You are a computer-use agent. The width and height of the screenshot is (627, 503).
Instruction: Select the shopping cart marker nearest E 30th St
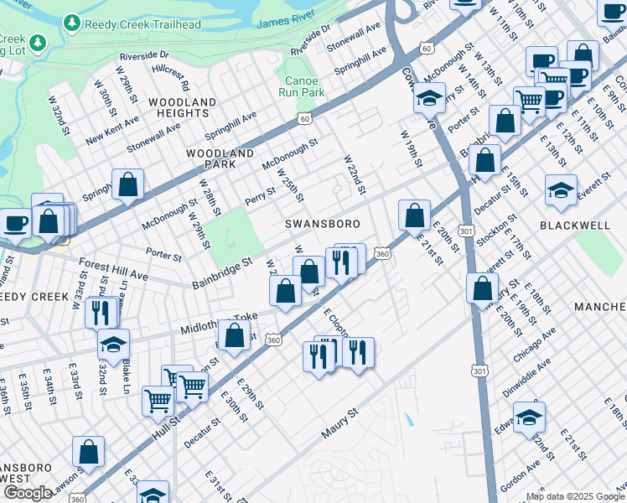192,388
